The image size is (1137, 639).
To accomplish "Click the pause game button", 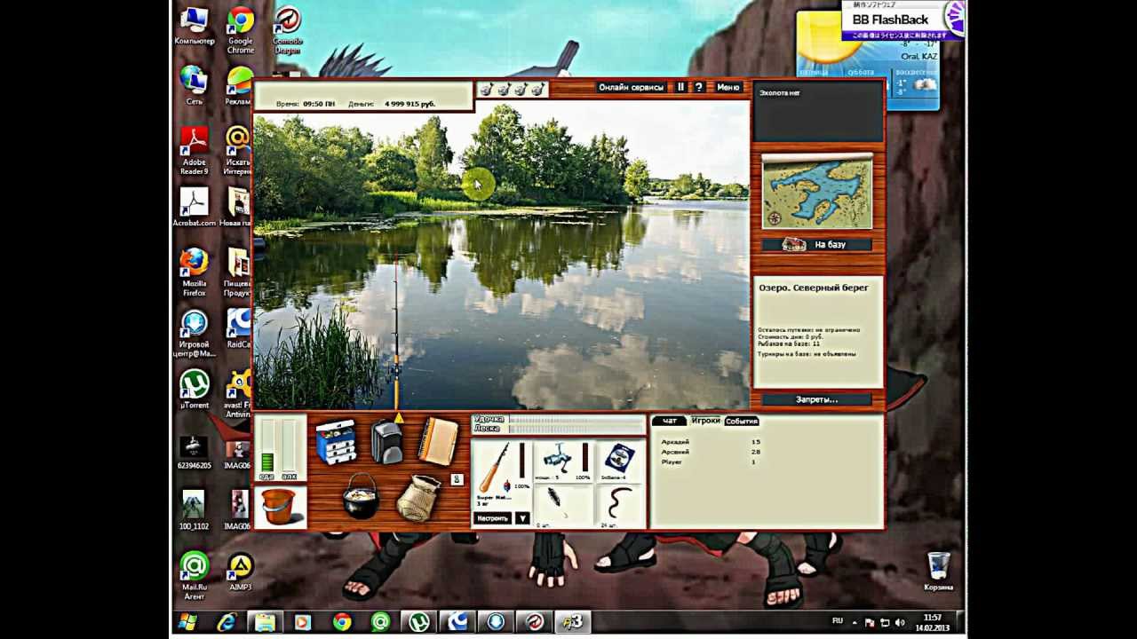I will pyautogui.click(x=681, y=87).
